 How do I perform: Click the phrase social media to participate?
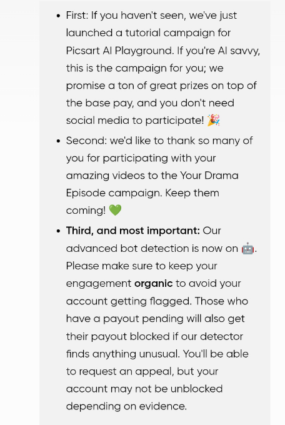pos(135,121)
